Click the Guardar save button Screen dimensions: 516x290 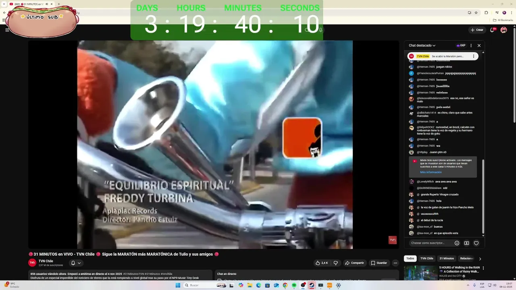point(379,263)
